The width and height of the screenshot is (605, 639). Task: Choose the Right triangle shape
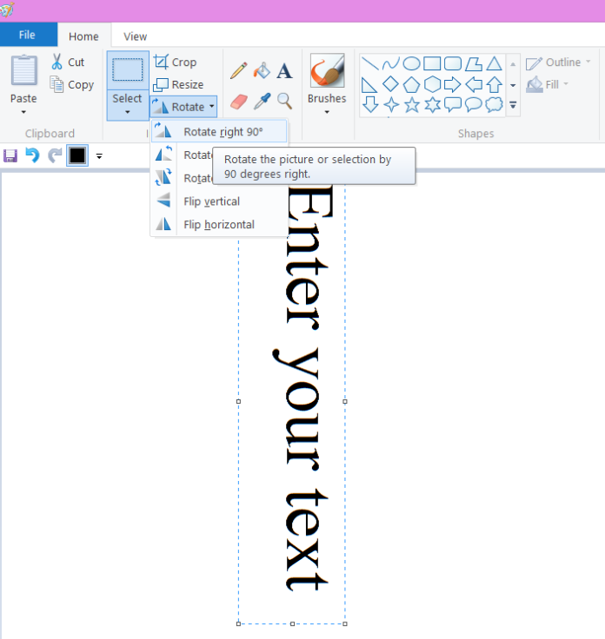click(x=369, y=85)
